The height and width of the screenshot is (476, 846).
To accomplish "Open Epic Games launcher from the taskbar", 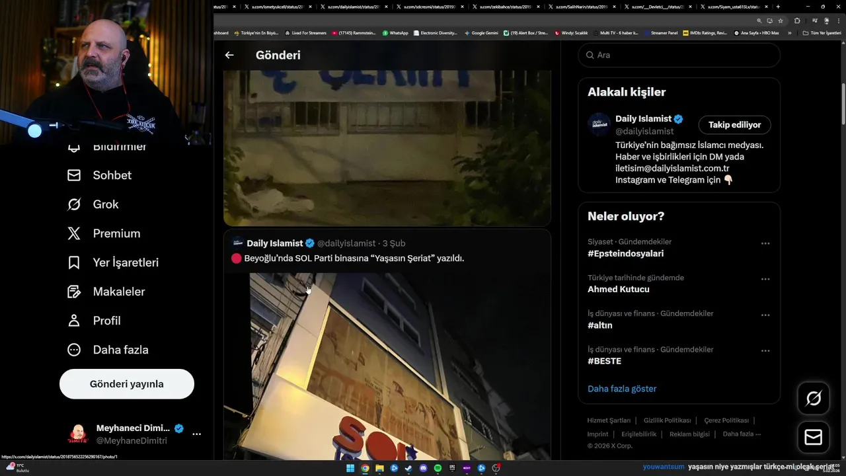I will point(452,468).
